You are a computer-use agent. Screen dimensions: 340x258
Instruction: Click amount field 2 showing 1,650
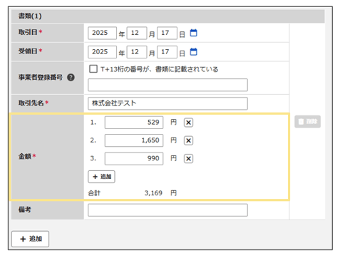[134, 140]
